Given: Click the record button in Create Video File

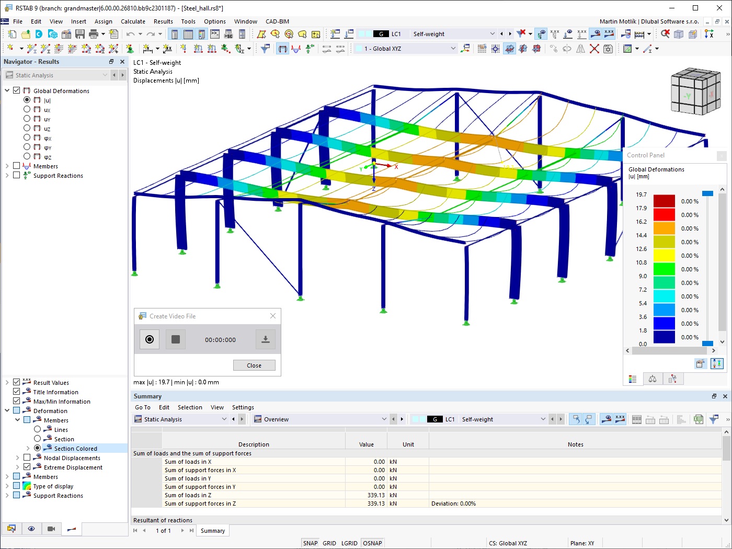Looking at the screenshot, I should pyautogui.click(x=150, y=339).
